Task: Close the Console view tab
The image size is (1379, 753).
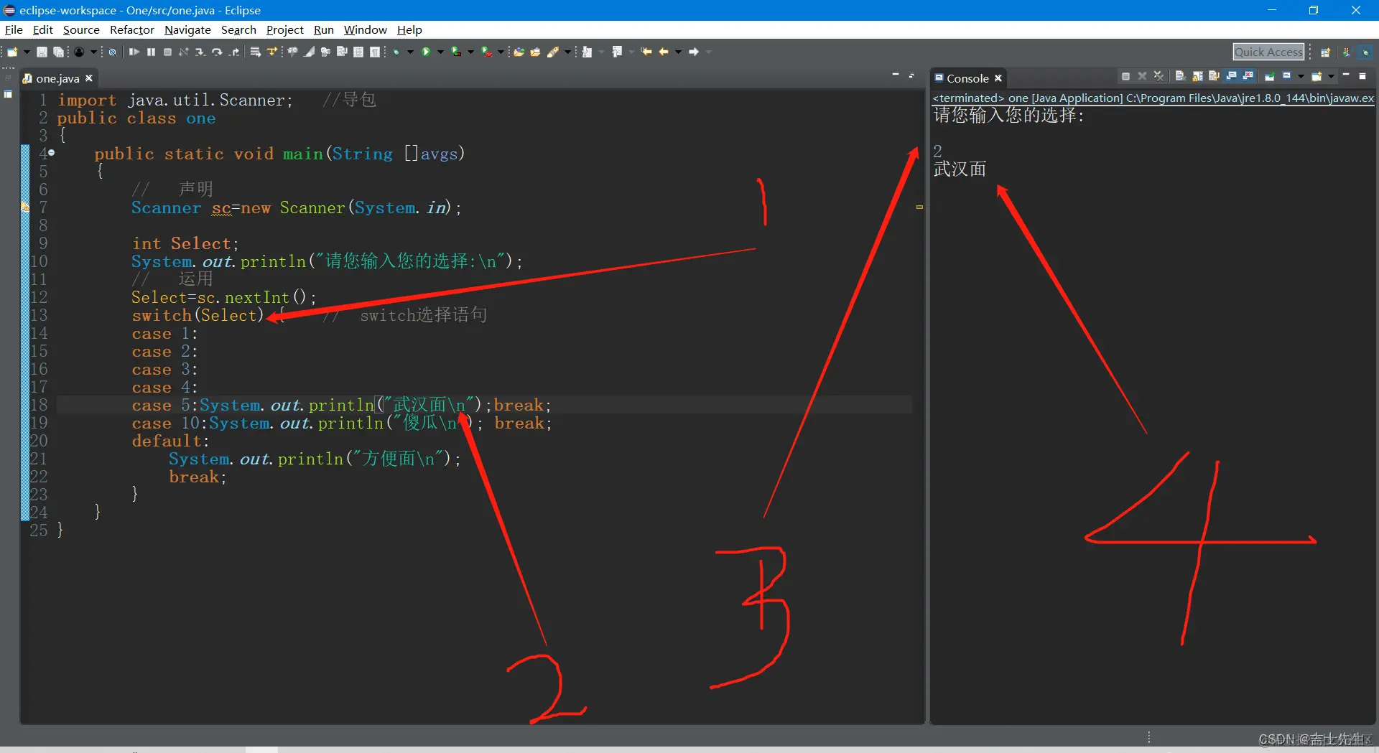Action: pyautogui.click(x=998, y=78)
